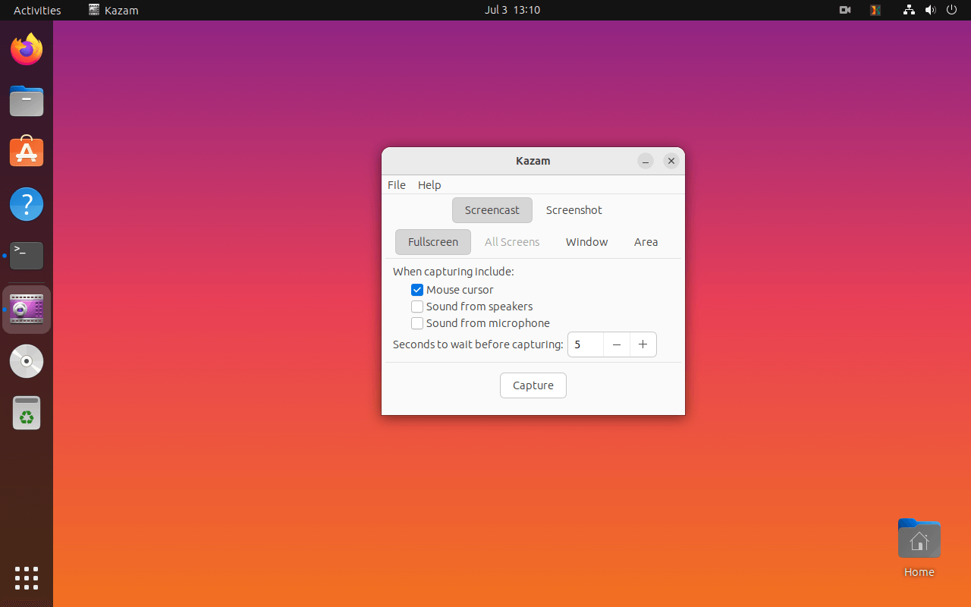
Task: Select Area capture mode
Action: pyautogui.click(x=646, y=242)
